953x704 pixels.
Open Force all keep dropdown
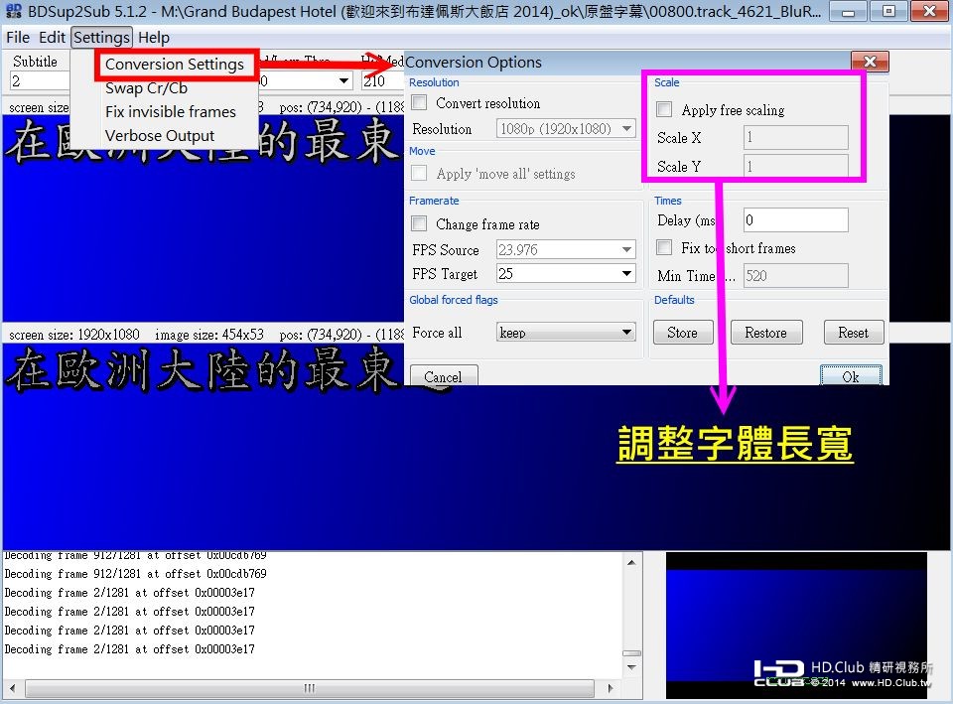[x=566, y=333]
